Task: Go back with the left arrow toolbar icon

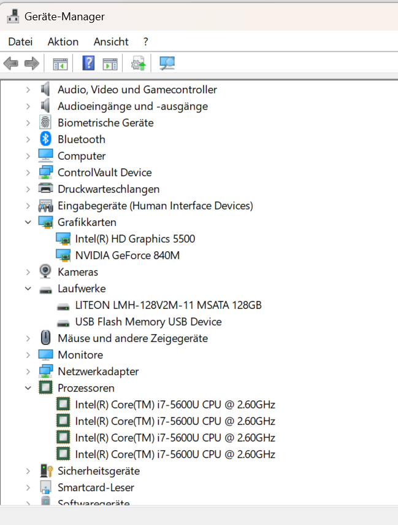Action: 10,63
